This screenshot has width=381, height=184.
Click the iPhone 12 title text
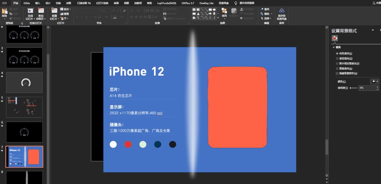pyautogui.click(x=137, y=72)
